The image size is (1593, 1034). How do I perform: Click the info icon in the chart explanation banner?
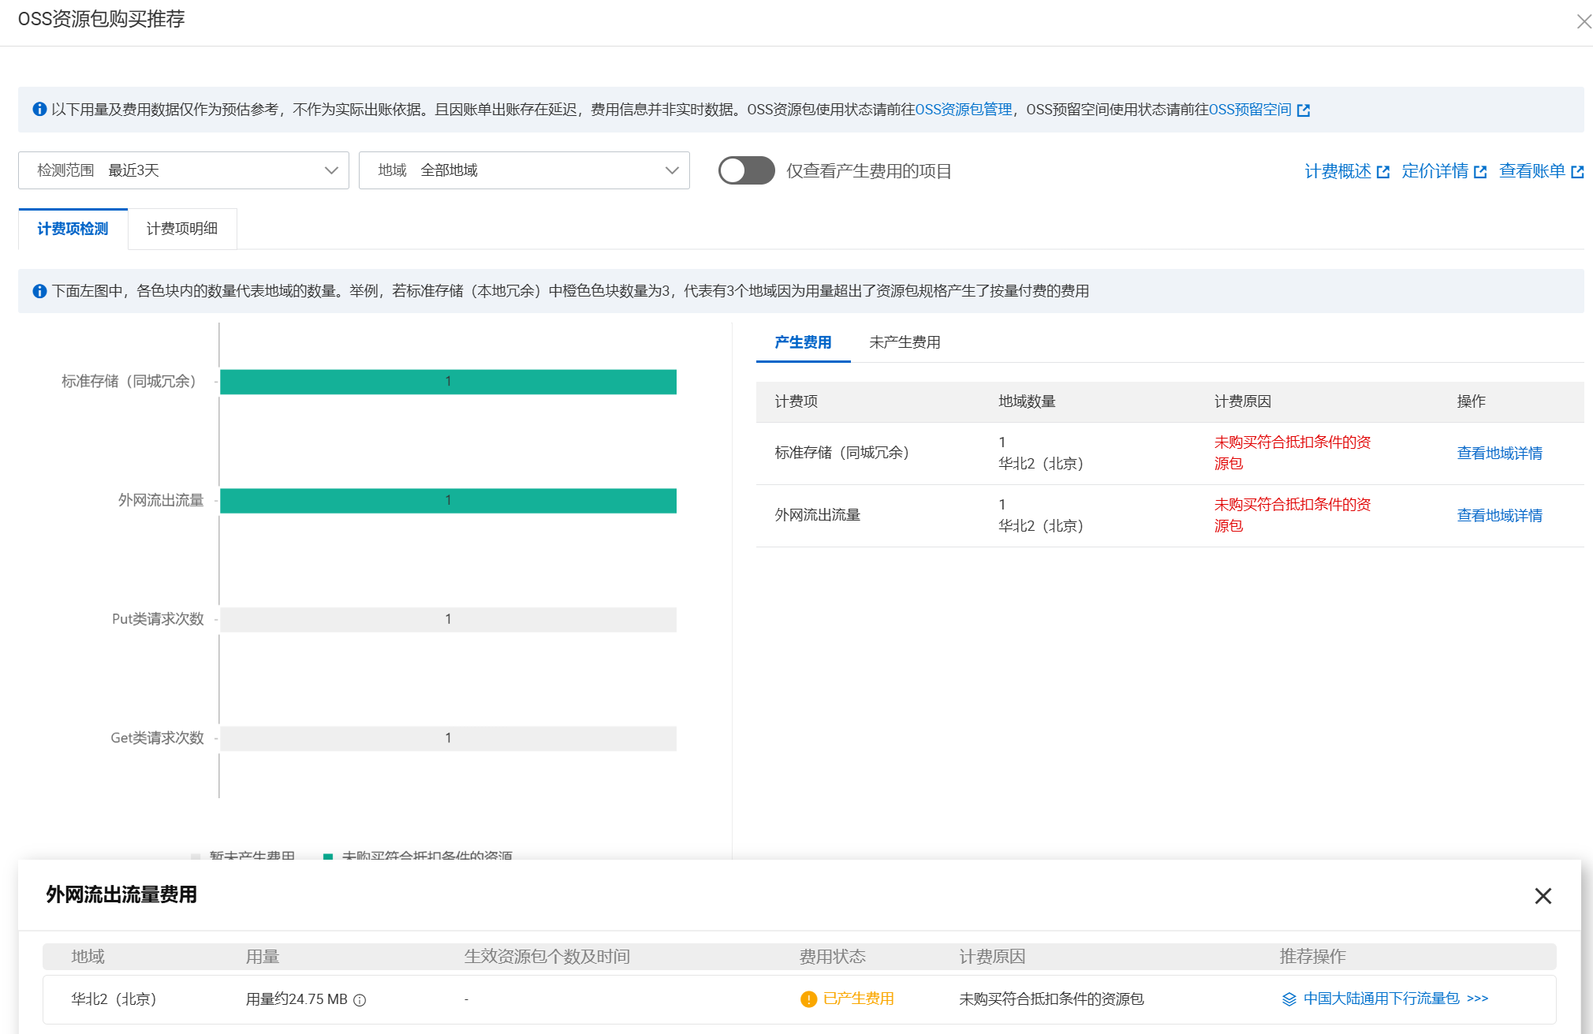pyautogui.click(x=39, y=291)
